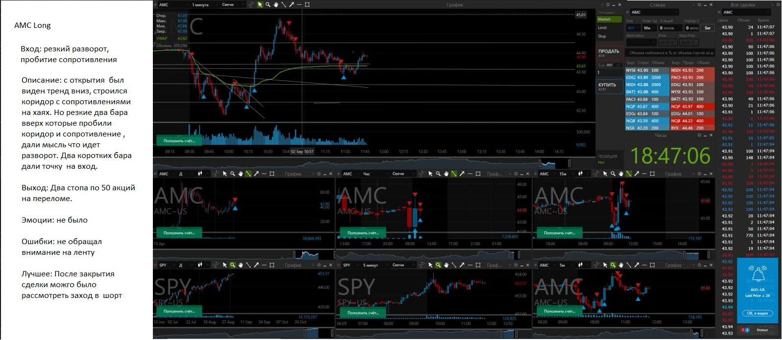Switch order type to Limit
Image resolution: width=782 pixels, height=340 pixels.
pos(609,28)
